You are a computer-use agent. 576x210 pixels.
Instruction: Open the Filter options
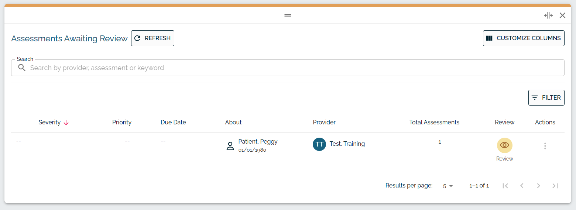pos(546,98)
